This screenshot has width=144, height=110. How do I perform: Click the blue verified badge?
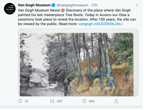click(x=53, y=5)
